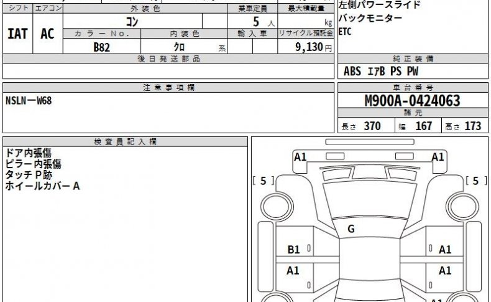Select the シフト header cell
The height and width of the screenshot is (302, 491).
pos(17,8)
